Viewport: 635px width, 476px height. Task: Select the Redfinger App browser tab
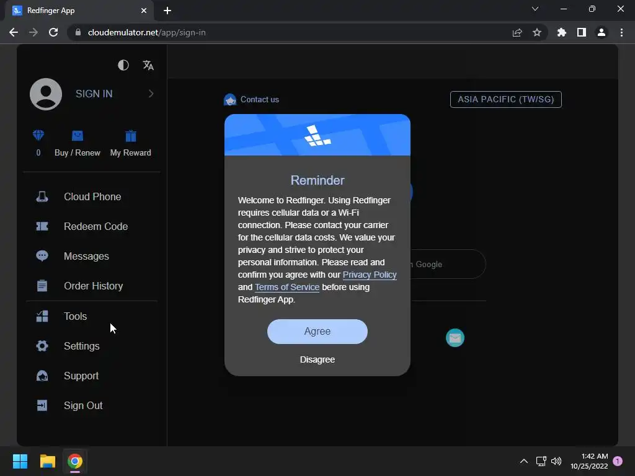(79, 11)
